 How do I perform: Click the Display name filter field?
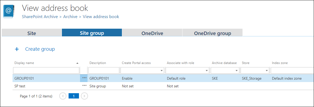46,70
